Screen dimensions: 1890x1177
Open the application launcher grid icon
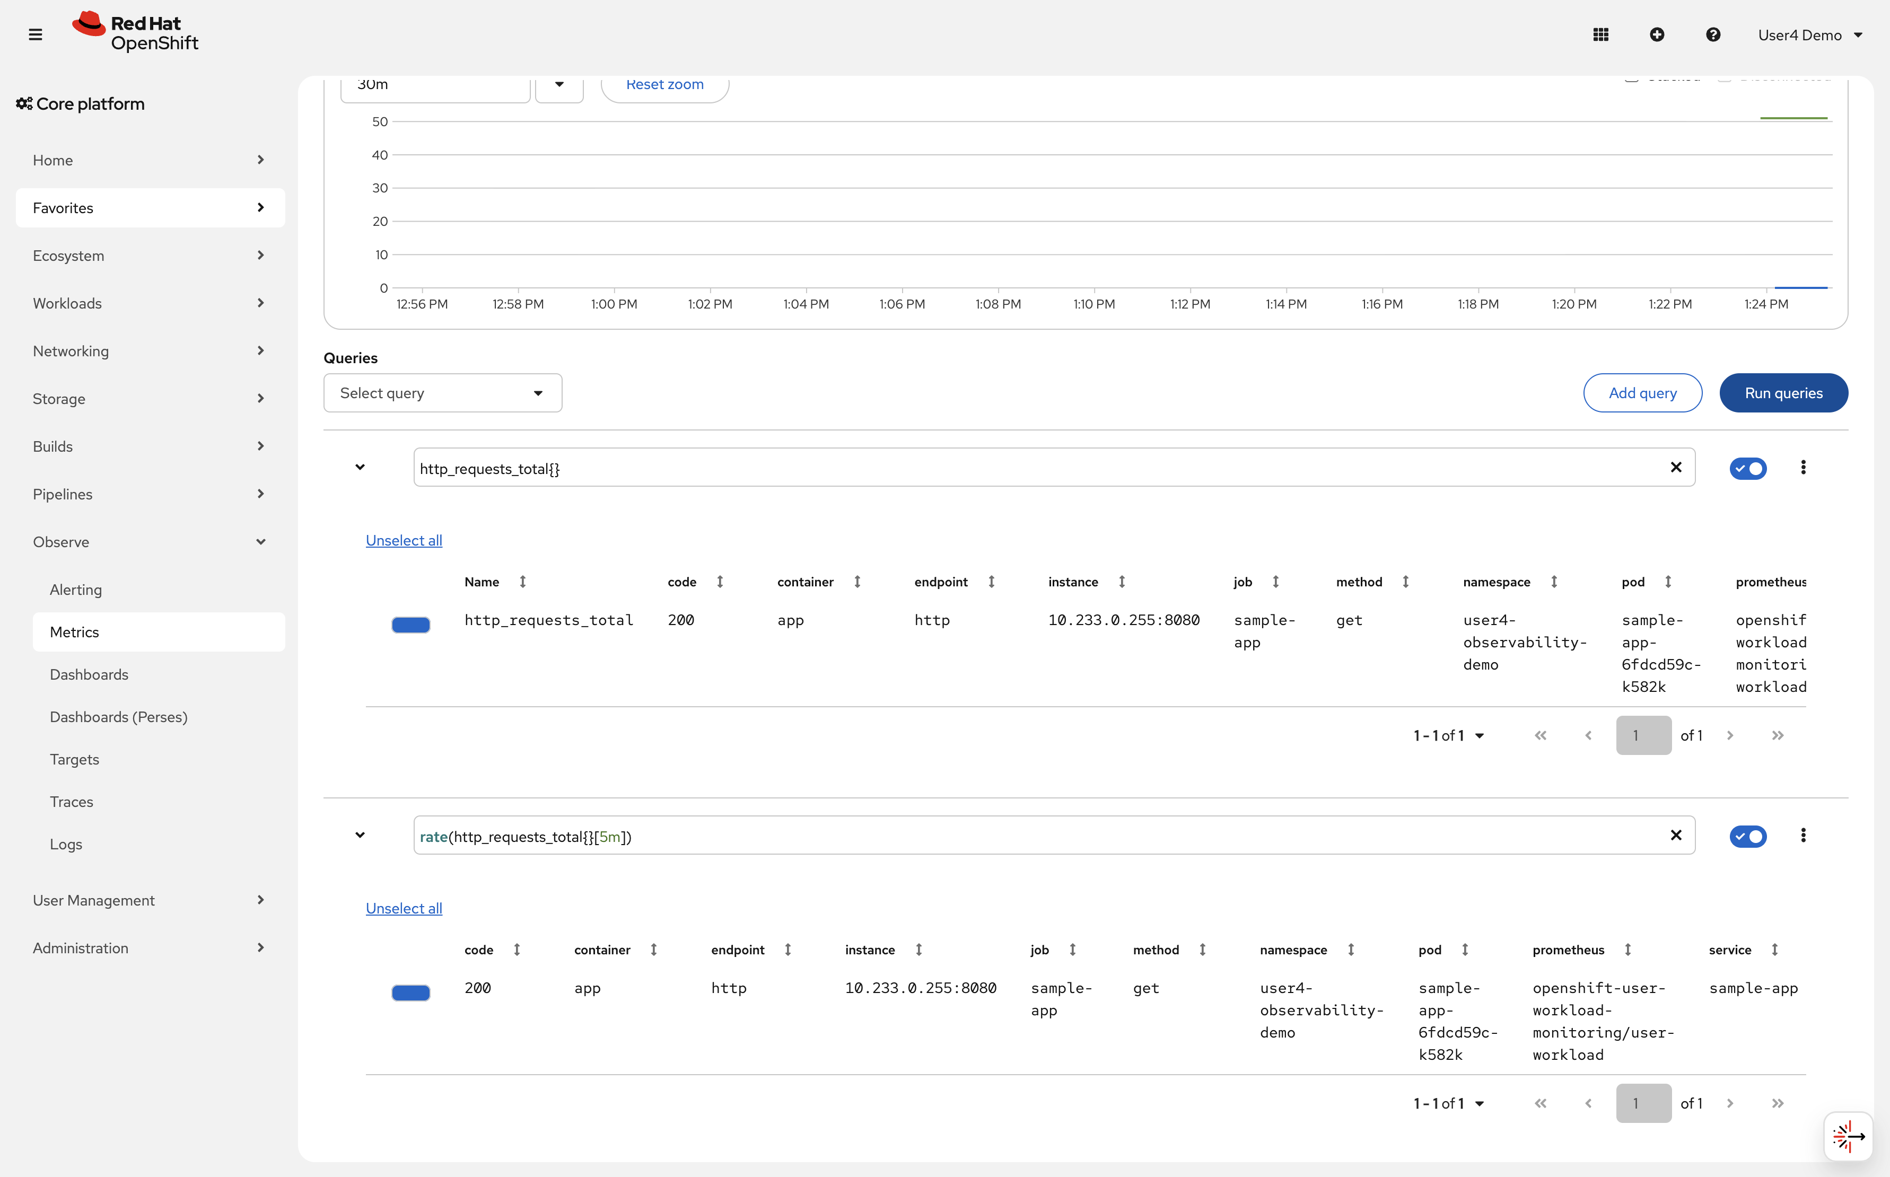coord(1601,34)
